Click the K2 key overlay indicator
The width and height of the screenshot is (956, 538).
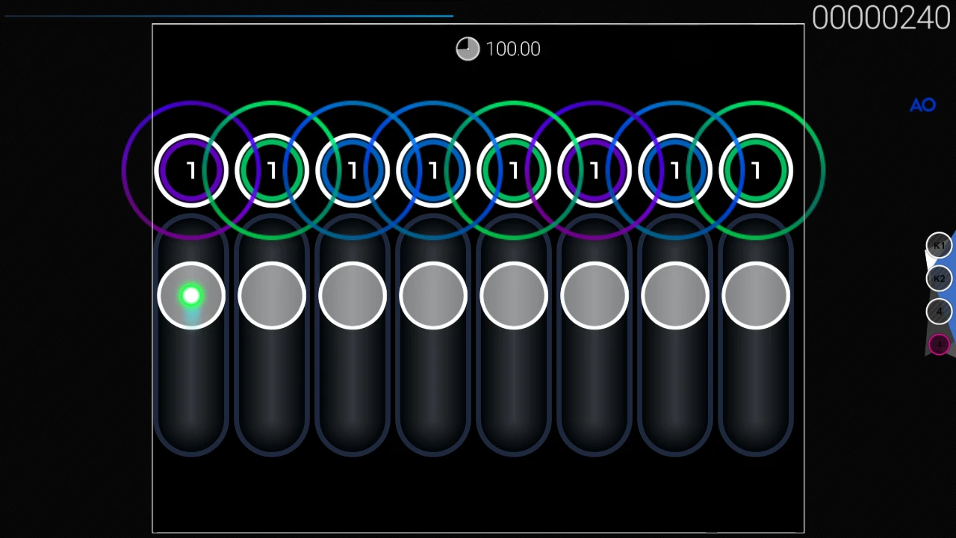click(939, 279)
